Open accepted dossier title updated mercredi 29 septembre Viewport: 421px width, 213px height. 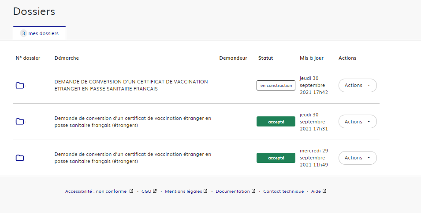tap(133, 158)
